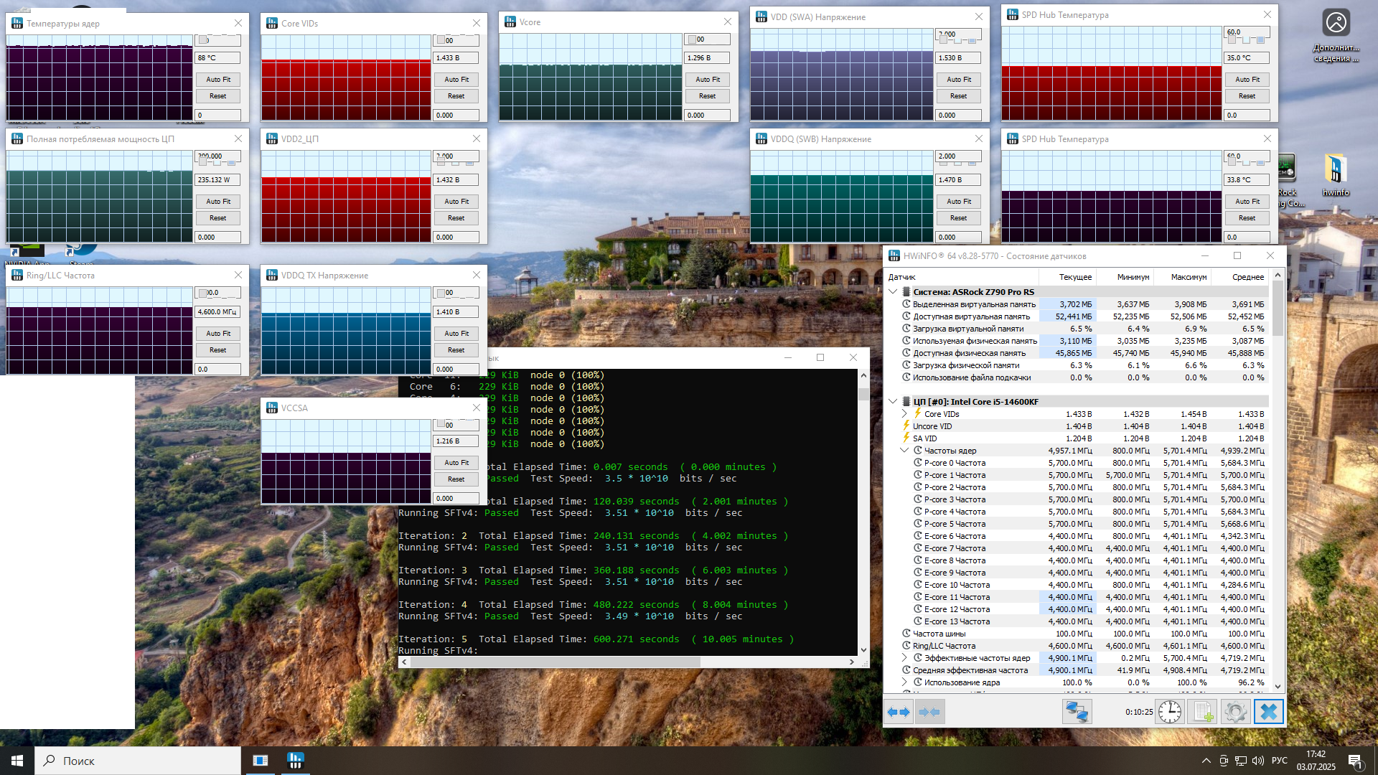The image size is (1378, 775).
Task: Open HWiNFO sensor settings gear
Action: tap(1235, 712)
